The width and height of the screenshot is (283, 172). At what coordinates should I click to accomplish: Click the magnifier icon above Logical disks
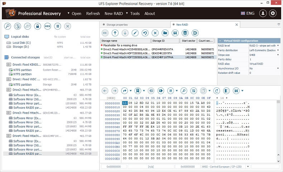tap(8, 26)
